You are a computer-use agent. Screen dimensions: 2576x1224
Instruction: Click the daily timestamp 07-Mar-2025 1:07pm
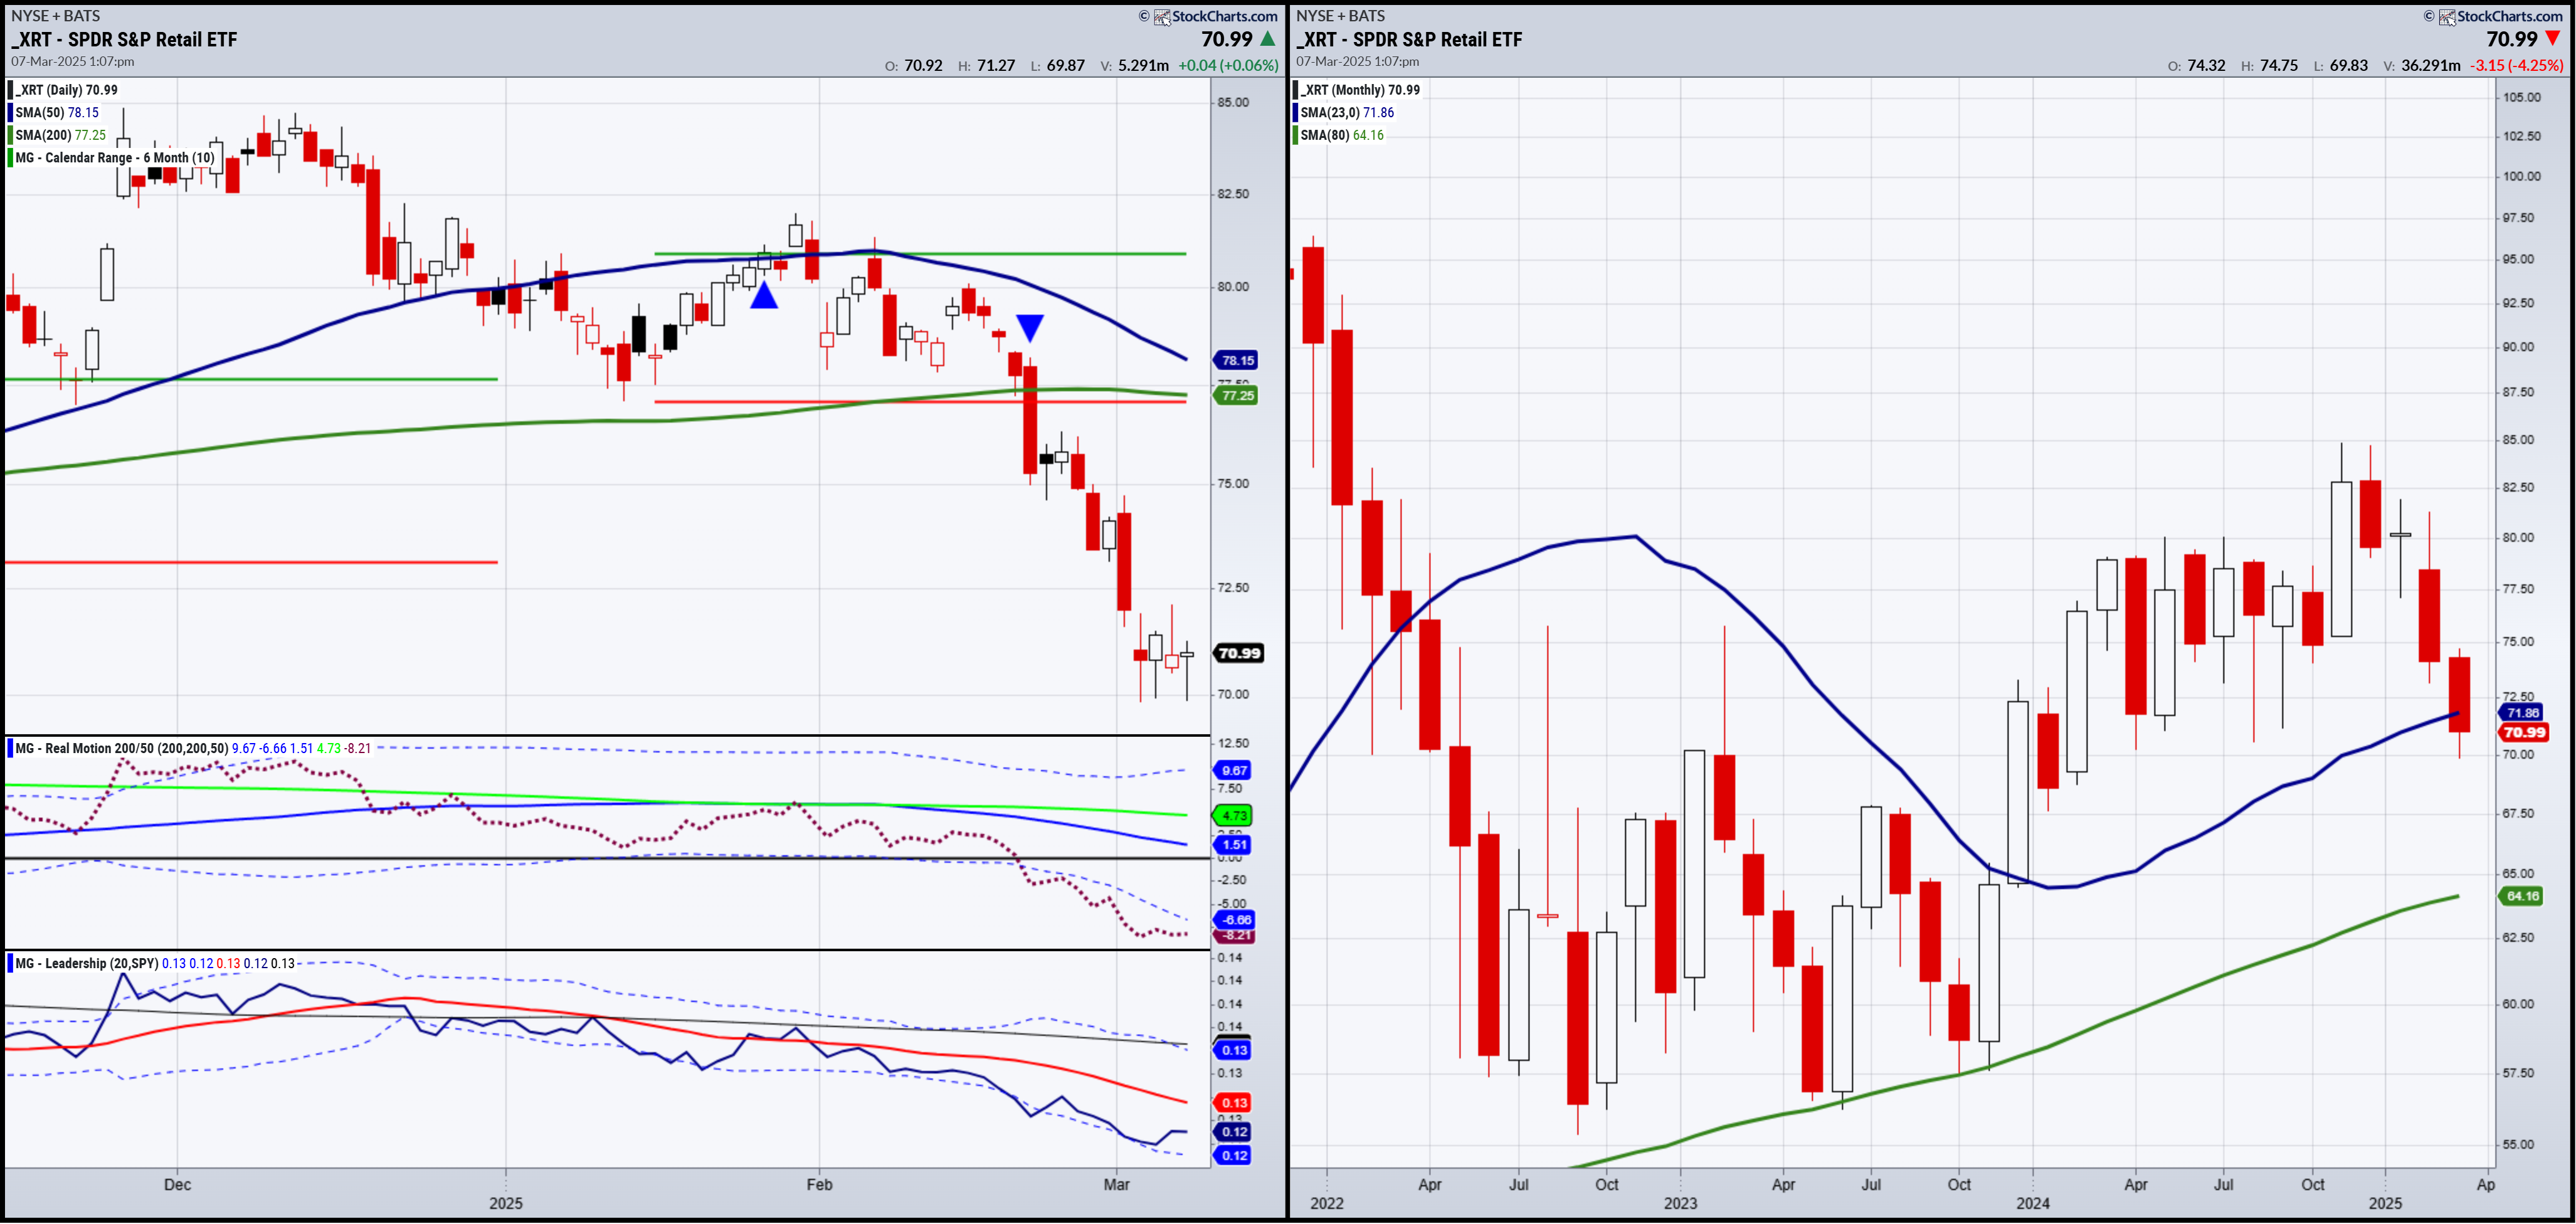pyautogui.click(x=73, y=62)
